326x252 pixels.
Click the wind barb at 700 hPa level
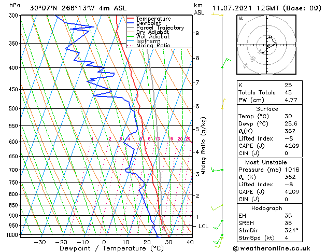pos(217,170)
